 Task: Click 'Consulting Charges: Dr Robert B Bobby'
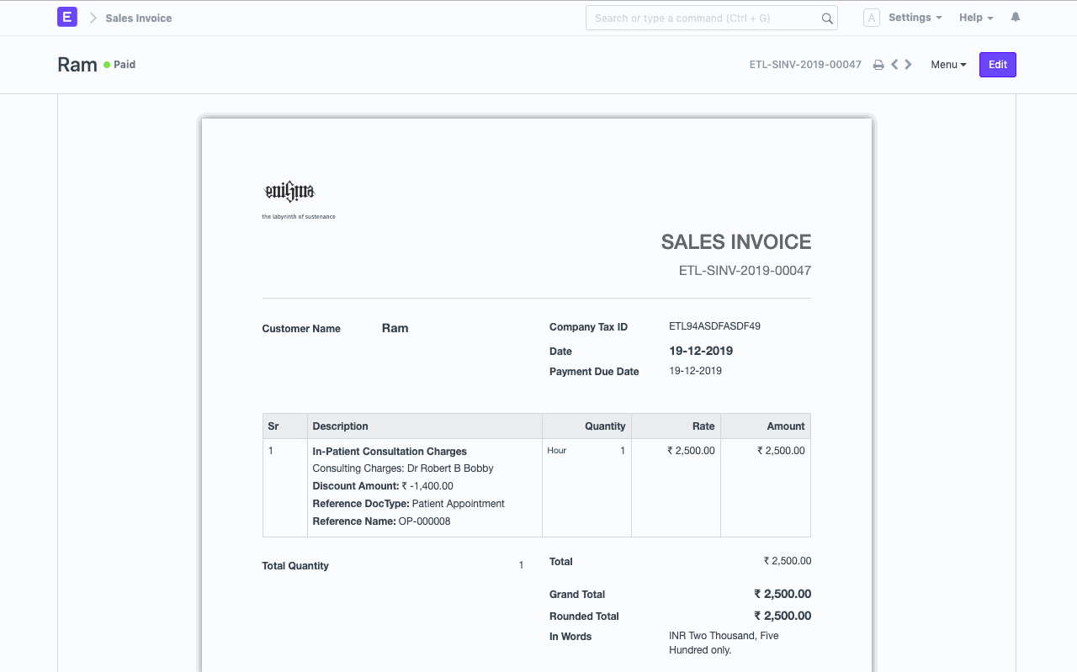point(403,468)
